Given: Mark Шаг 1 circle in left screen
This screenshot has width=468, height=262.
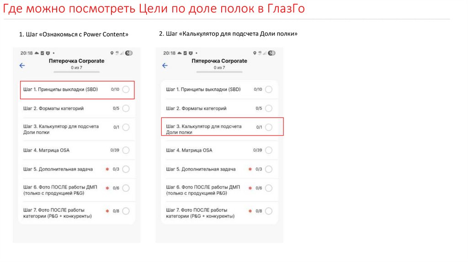Looking at the screenshot, I should (126, 89).
